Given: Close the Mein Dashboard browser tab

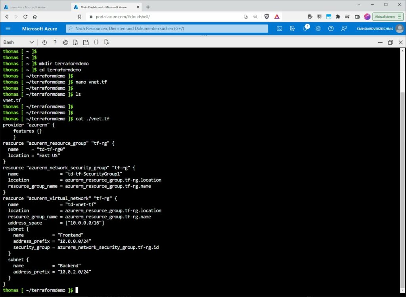Looking at the screenshot, I should pos(138,7).
